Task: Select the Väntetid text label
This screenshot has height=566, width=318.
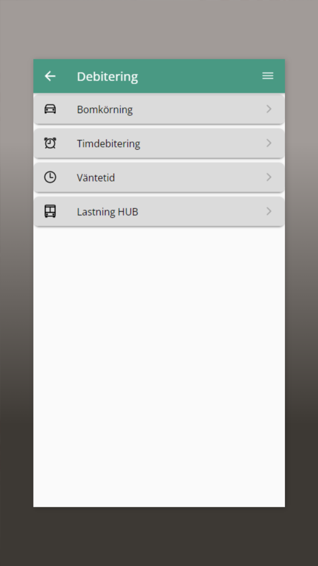Action: pos(96,178)
